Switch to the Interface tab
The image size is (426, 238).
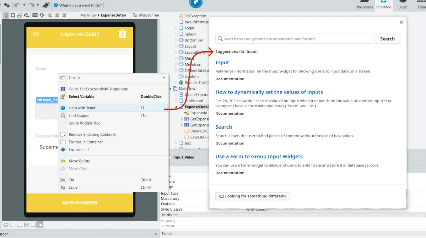384,5
